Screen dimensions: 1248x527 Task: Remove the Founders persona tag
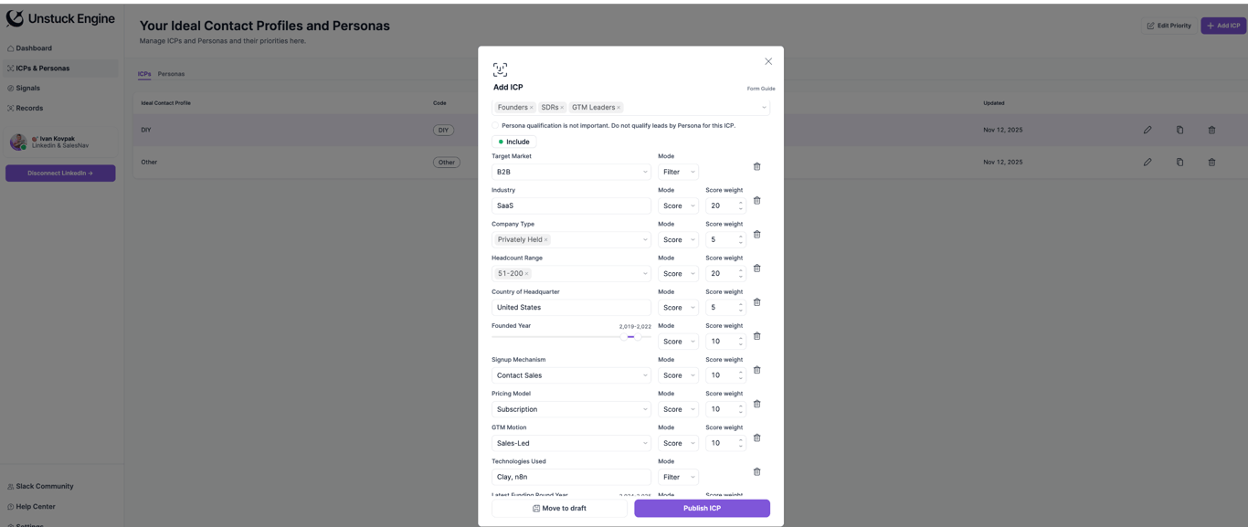point(532,108)
